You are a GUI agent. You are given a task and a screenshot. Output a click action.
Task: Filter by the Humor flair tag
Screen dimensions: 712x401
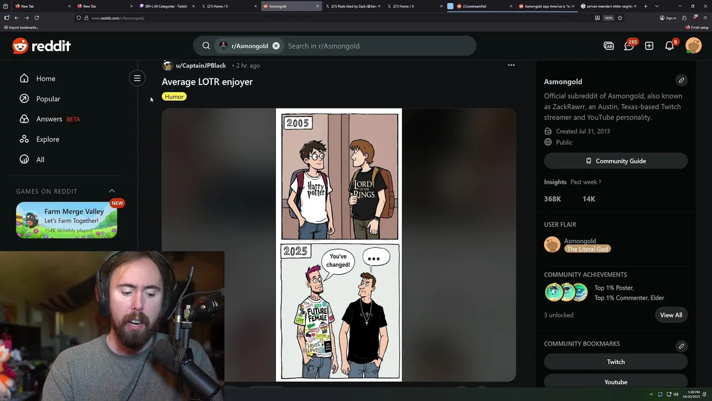[174, 97]
